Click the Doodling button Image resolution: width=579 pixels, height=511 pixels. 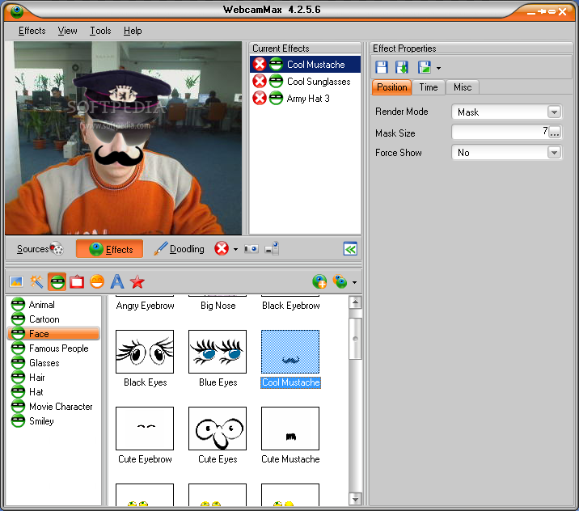pos(179,249)
